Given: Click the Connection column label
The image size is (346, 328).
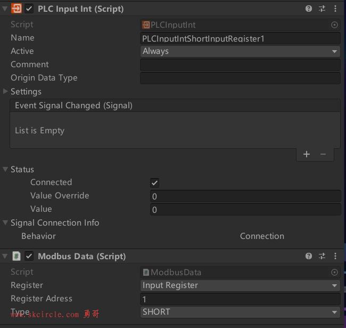Looking at the screenshot, I should pyautogui.click(x=262, y=236).
